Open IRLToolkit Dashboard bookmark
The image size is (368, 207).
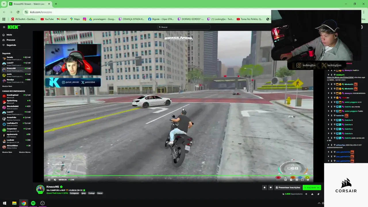pyautogui.click(x=24, y=19)
